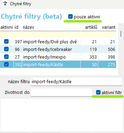This screenshot has width=124, height=133.
Task: Toggle active checkbox for Icebreaker row
Action: click(x=6, y=49)
